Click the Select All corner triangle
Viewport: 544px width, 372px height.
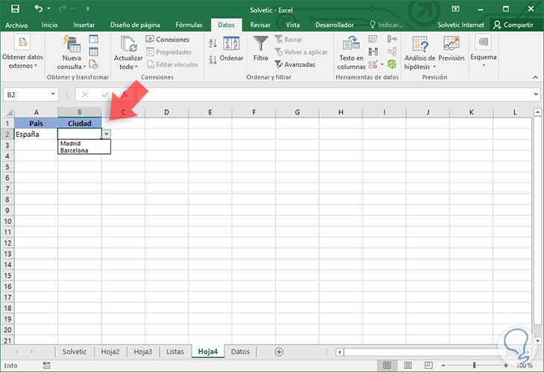coord(9,112)
